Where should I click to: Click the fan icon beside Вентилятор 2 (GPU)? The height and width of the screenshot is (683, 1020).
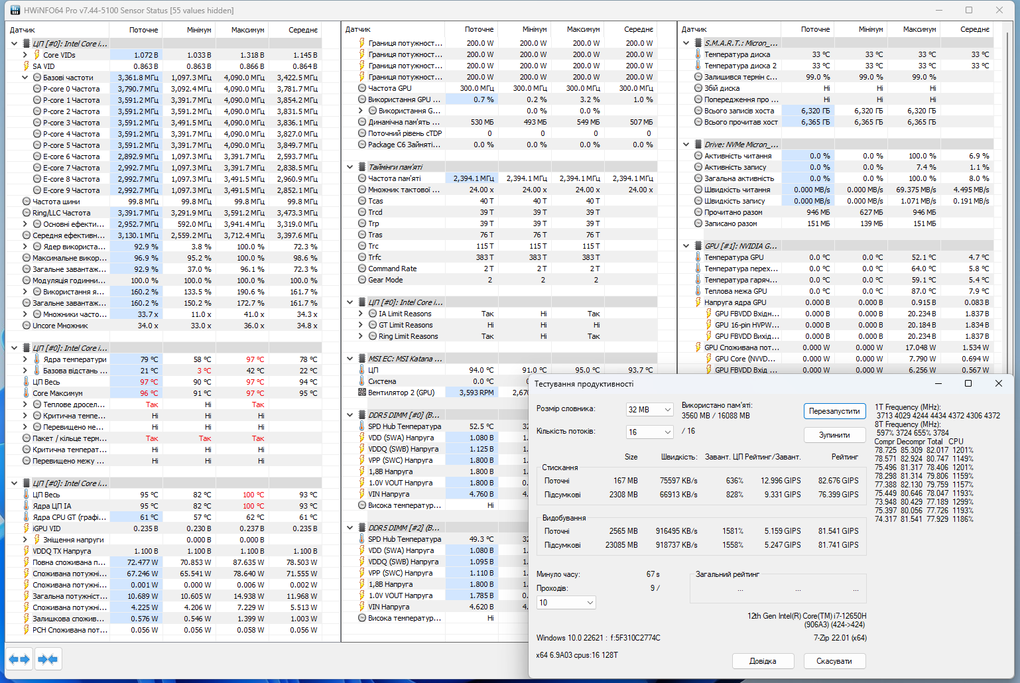(362, 393)
